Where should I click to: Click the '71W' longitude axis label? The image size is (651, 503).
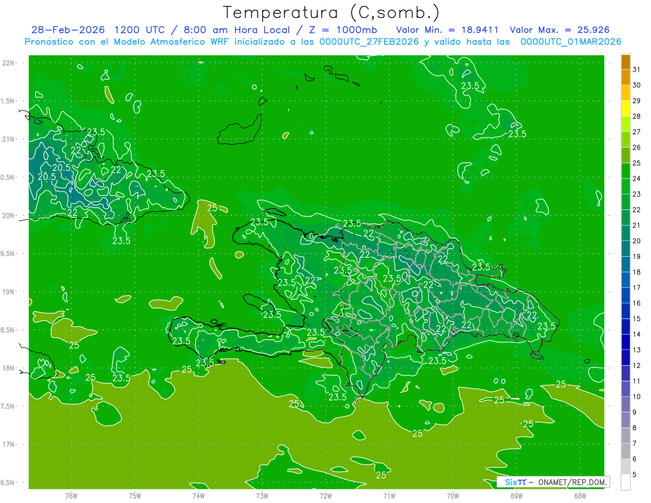point(389,496)
